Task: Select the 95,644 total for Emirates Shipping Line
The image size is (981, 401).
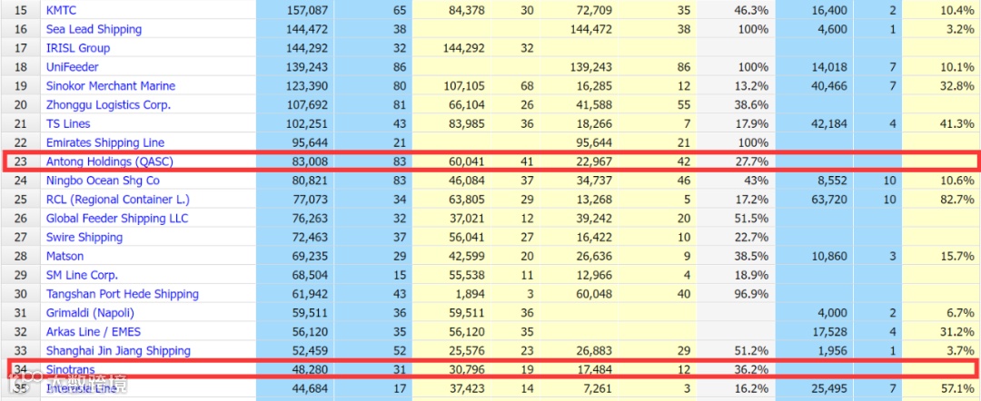Action: click(x=311, y=142)
